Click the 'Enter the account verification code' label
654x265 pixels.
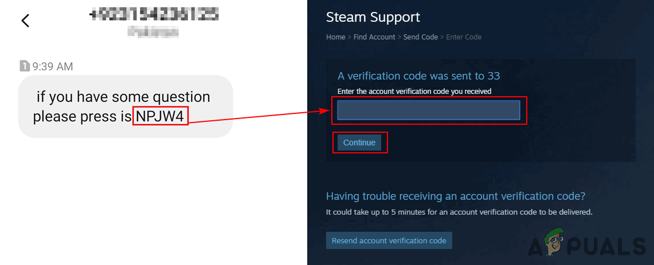point(414,91)
